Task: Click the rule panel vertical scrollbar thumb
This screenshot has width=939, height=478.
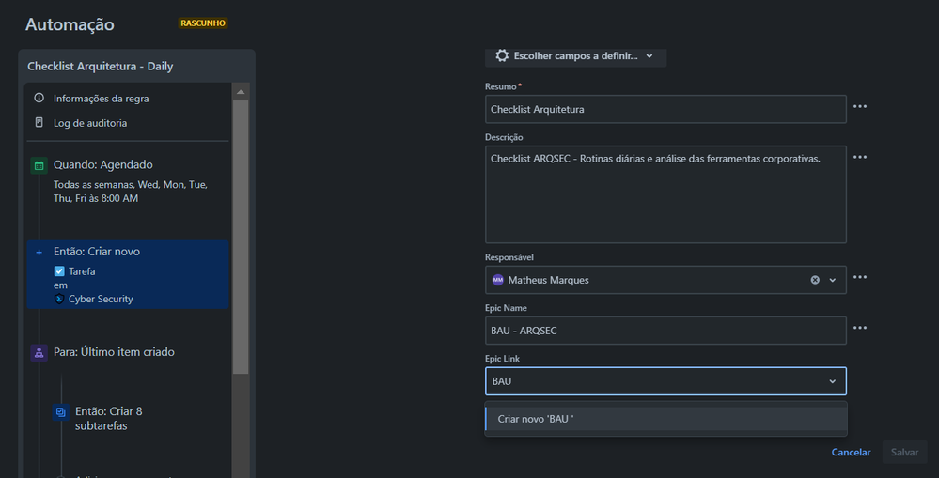Action: [x=240, y=237]
